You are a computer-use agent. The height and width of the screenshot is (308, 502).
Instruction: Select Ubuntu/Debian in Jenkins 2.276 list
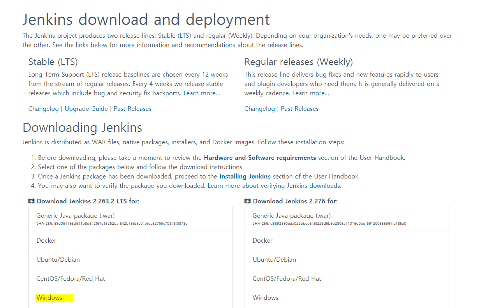pos(347,260)
